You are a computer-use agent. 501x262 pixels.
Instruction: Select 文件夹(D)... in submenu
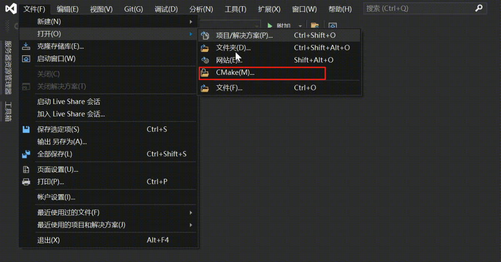[279, 48]
